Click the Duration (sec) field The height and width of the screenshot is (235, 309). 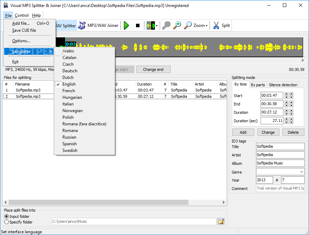(x=272, y=120)
